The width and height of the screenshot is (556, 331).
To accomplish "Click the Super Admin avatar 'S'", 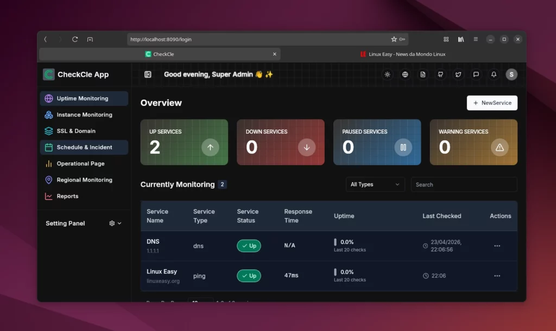I will (x=511, y=74).
